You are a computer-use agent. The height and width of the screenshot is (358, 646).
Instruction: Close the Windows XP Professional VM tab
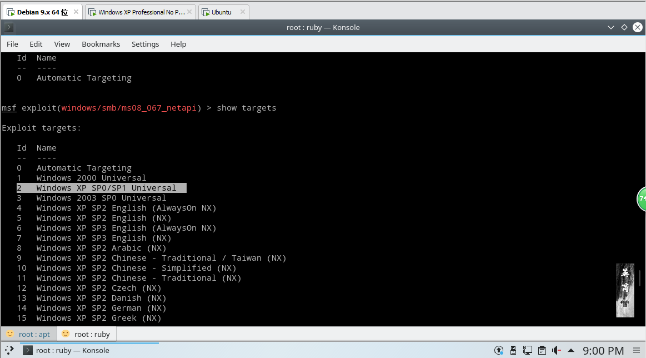[x=189, y=12]
